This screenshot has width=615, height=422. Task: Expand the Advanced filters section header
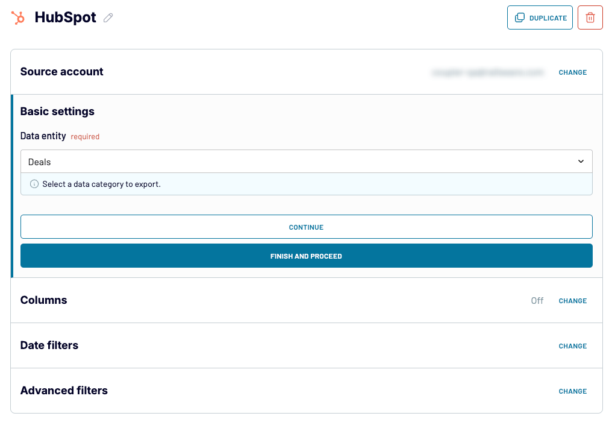64,390
